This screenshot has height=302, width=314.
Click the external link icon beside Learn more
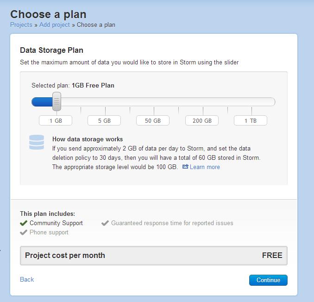click(185, 167)
